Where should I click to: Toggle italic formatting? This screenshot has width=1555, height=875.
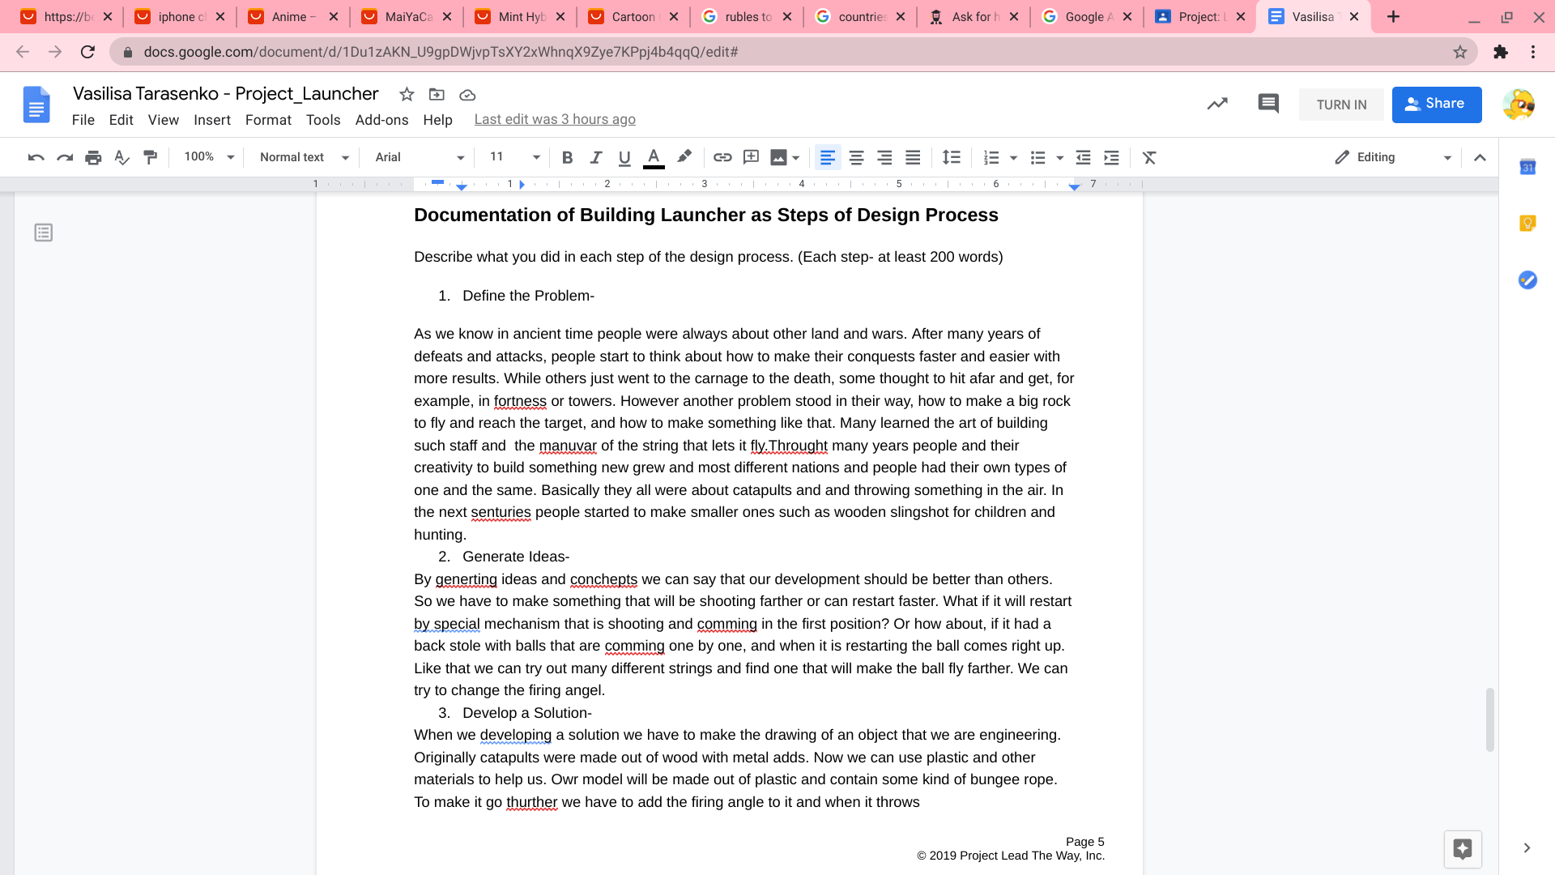click(595, 157)
